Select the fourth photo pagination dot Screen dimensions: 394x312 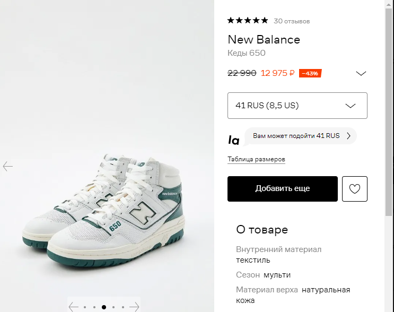pyautogui.click(x=113, y=307)
